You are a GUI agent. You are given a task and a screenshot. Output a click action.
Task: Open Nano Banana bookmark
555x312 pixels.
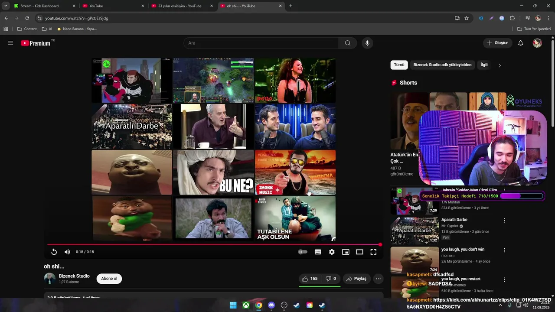(x=77, y=29)
